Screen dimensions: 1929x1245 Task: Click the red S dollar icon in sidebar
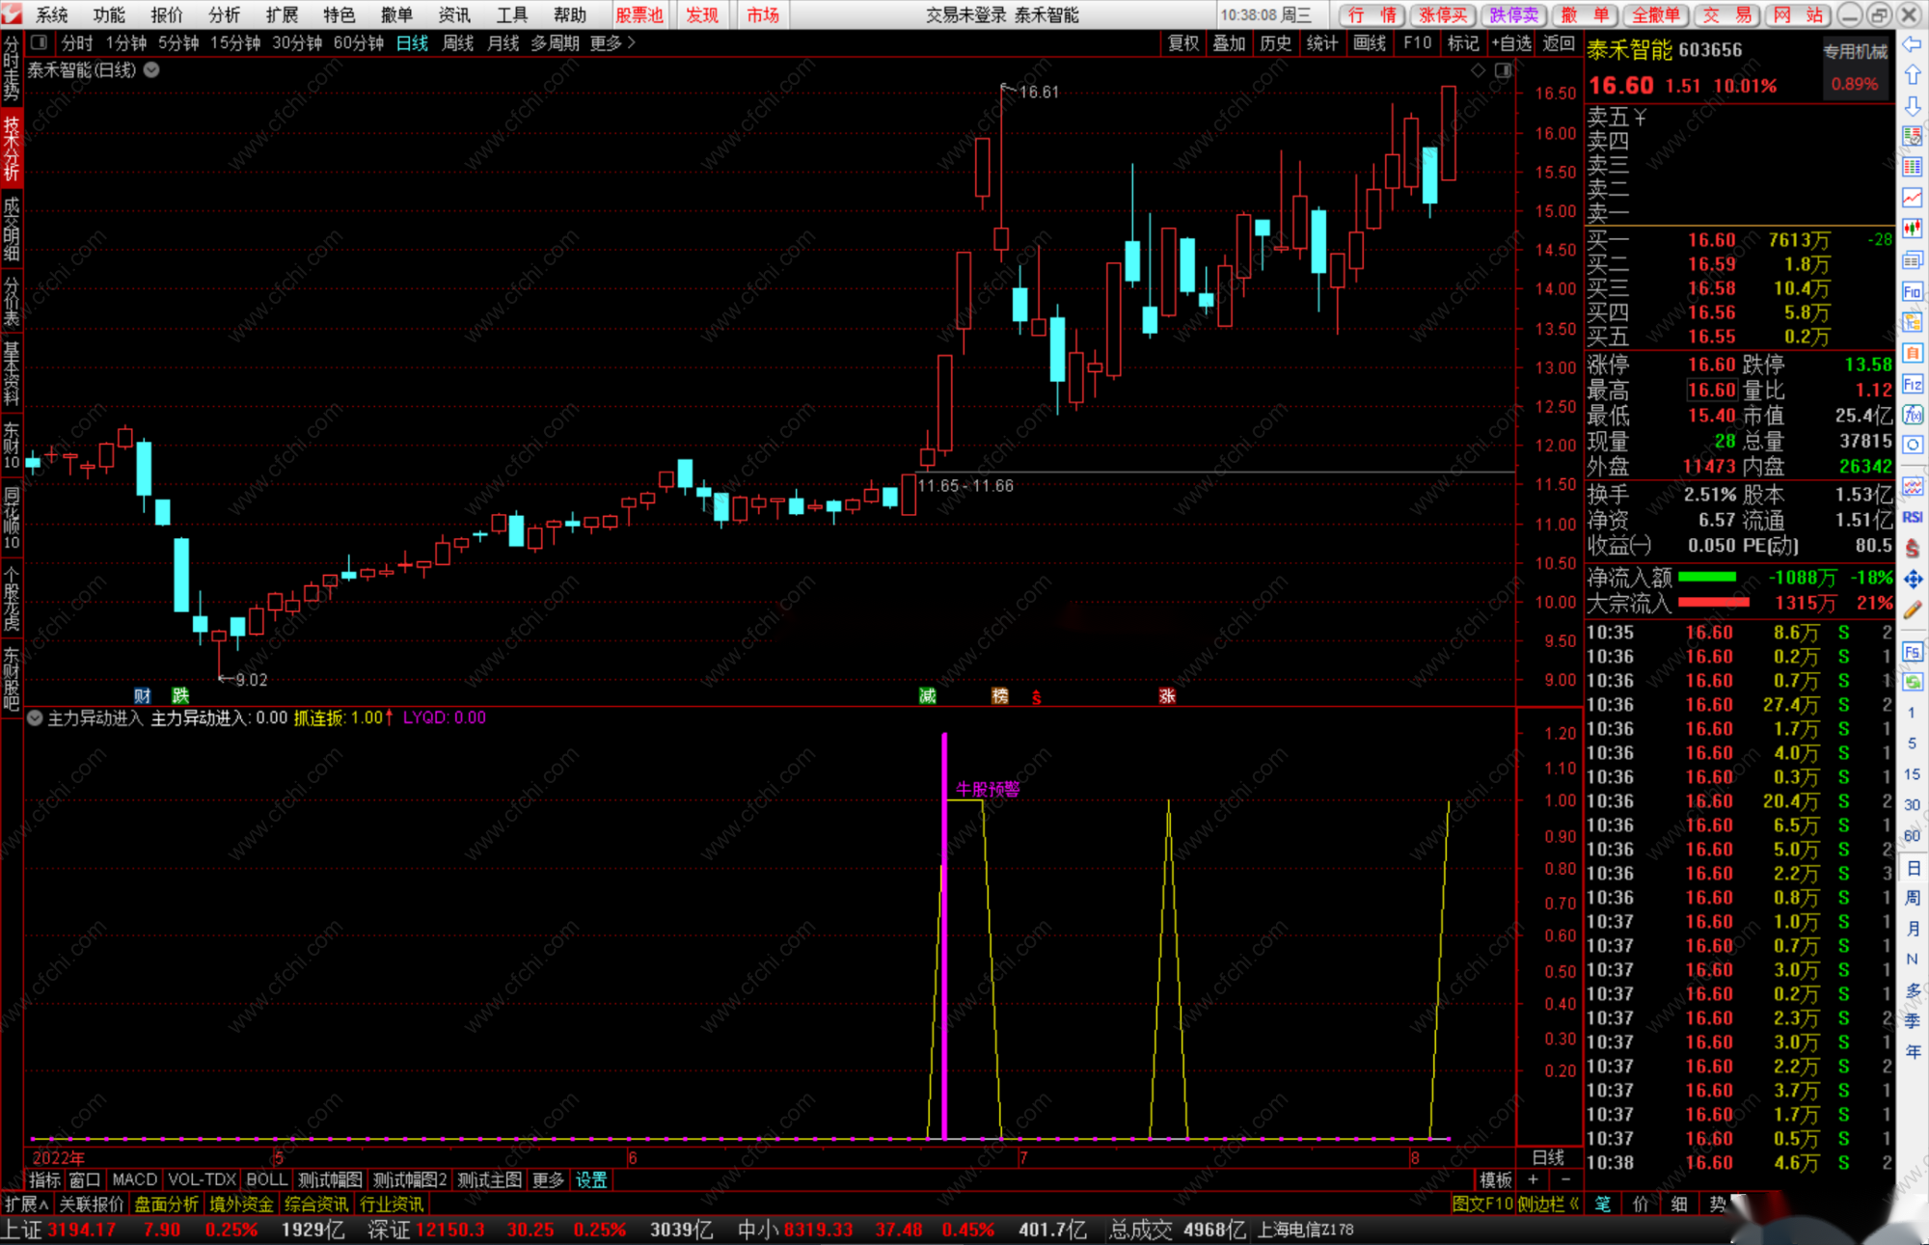click(1913, 548)
